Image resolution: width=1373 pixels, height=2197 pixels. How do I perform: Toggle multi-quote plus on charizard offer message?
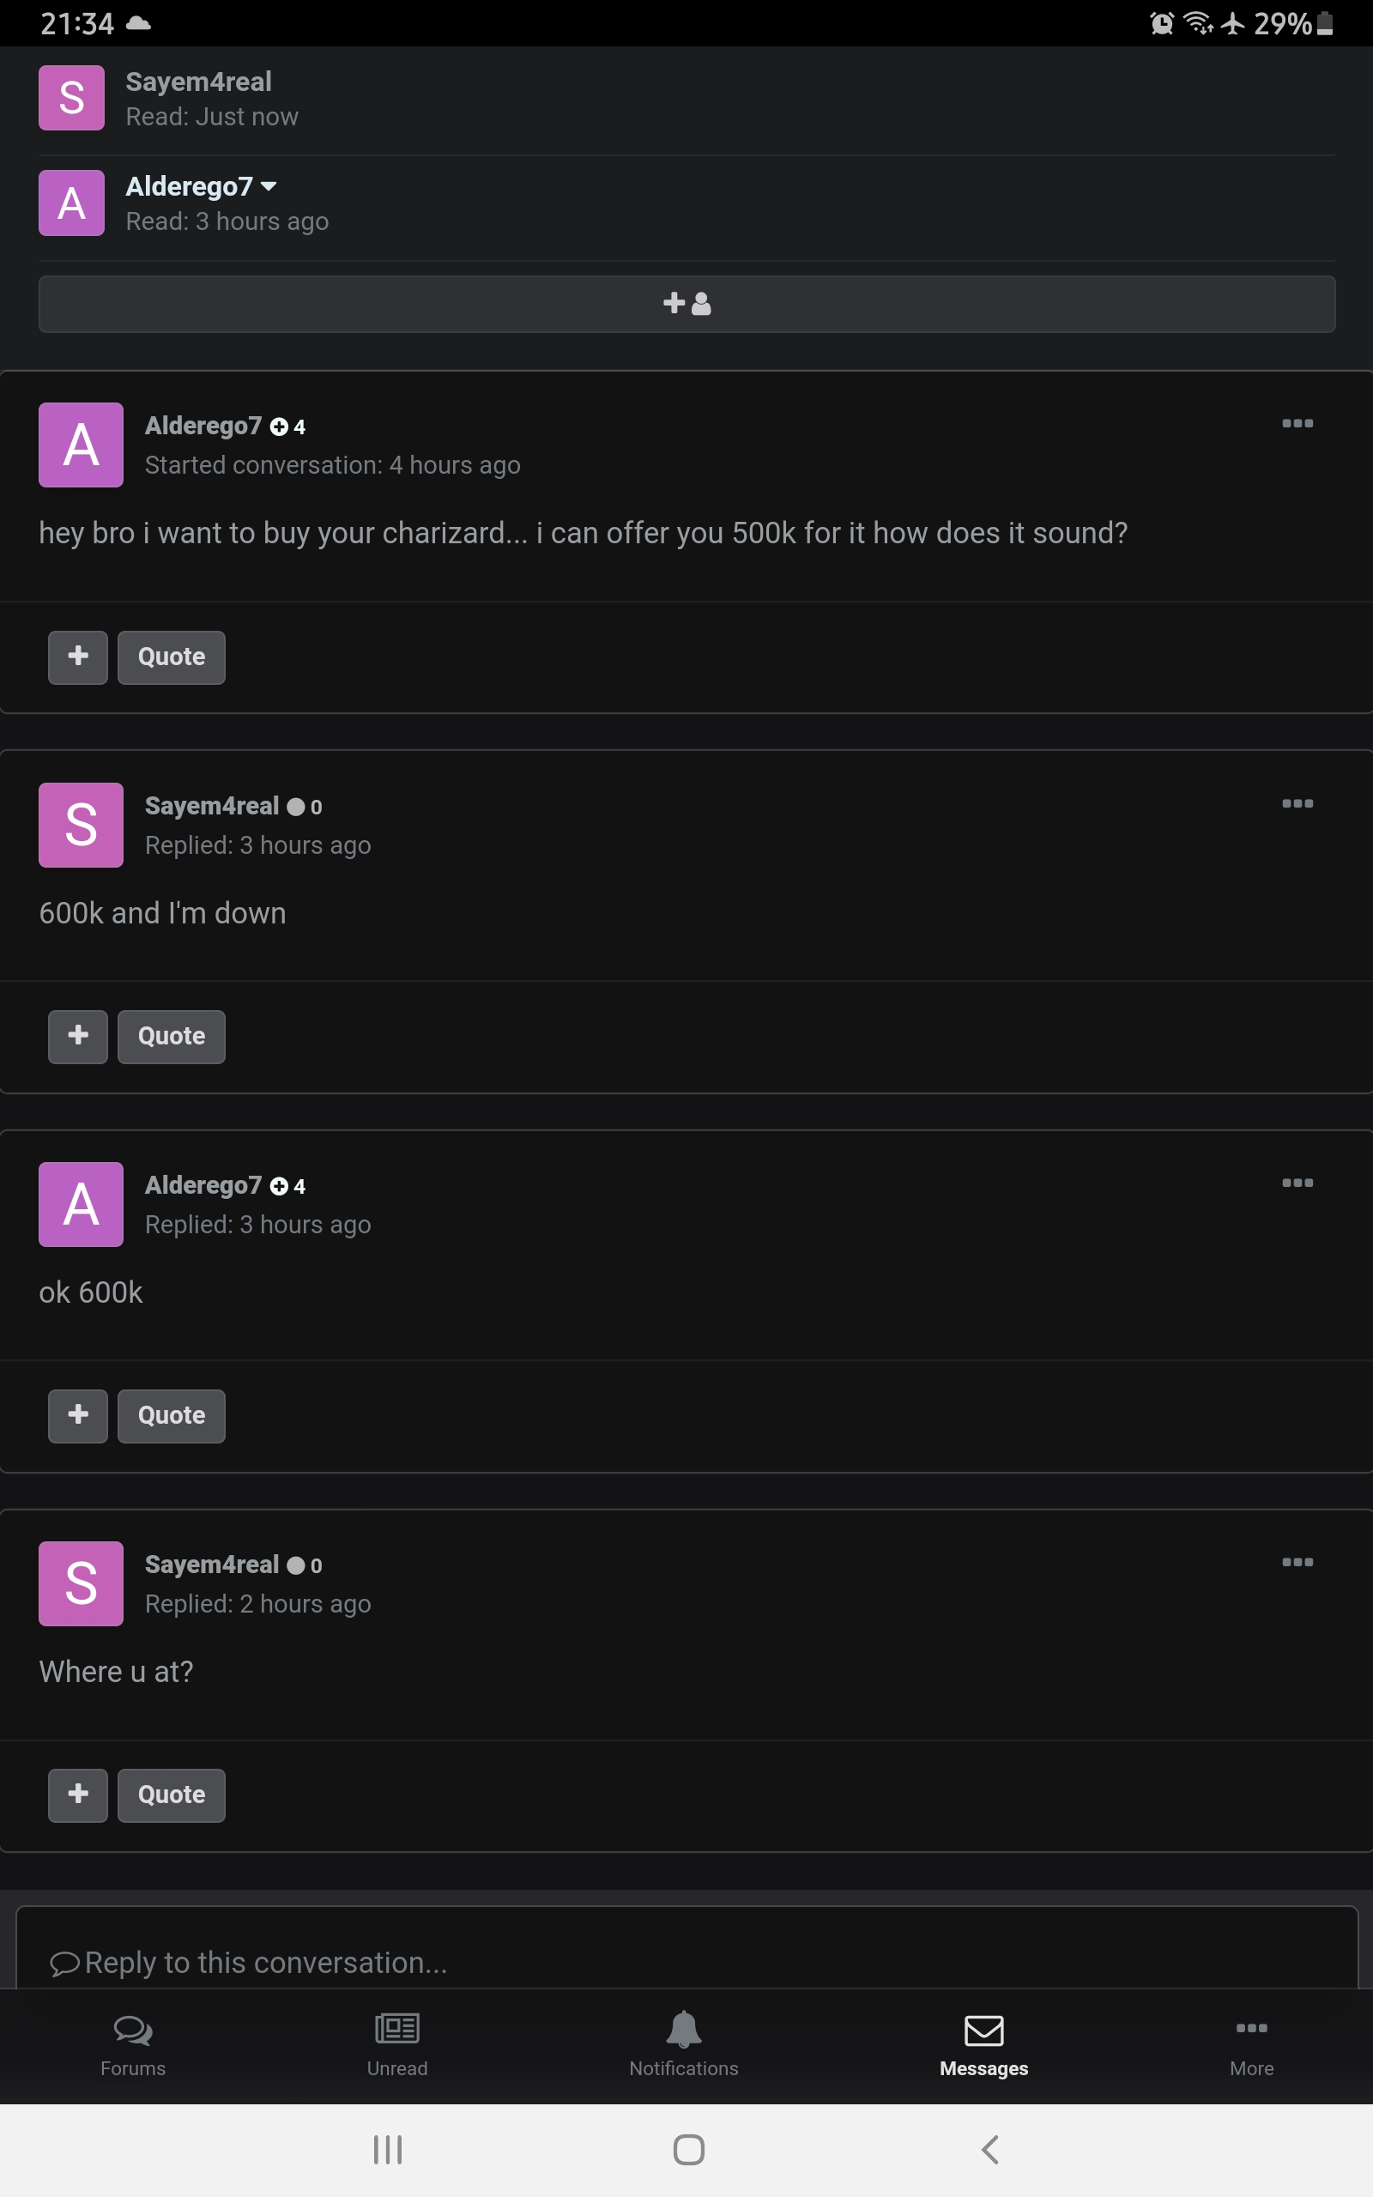[78, 657]
